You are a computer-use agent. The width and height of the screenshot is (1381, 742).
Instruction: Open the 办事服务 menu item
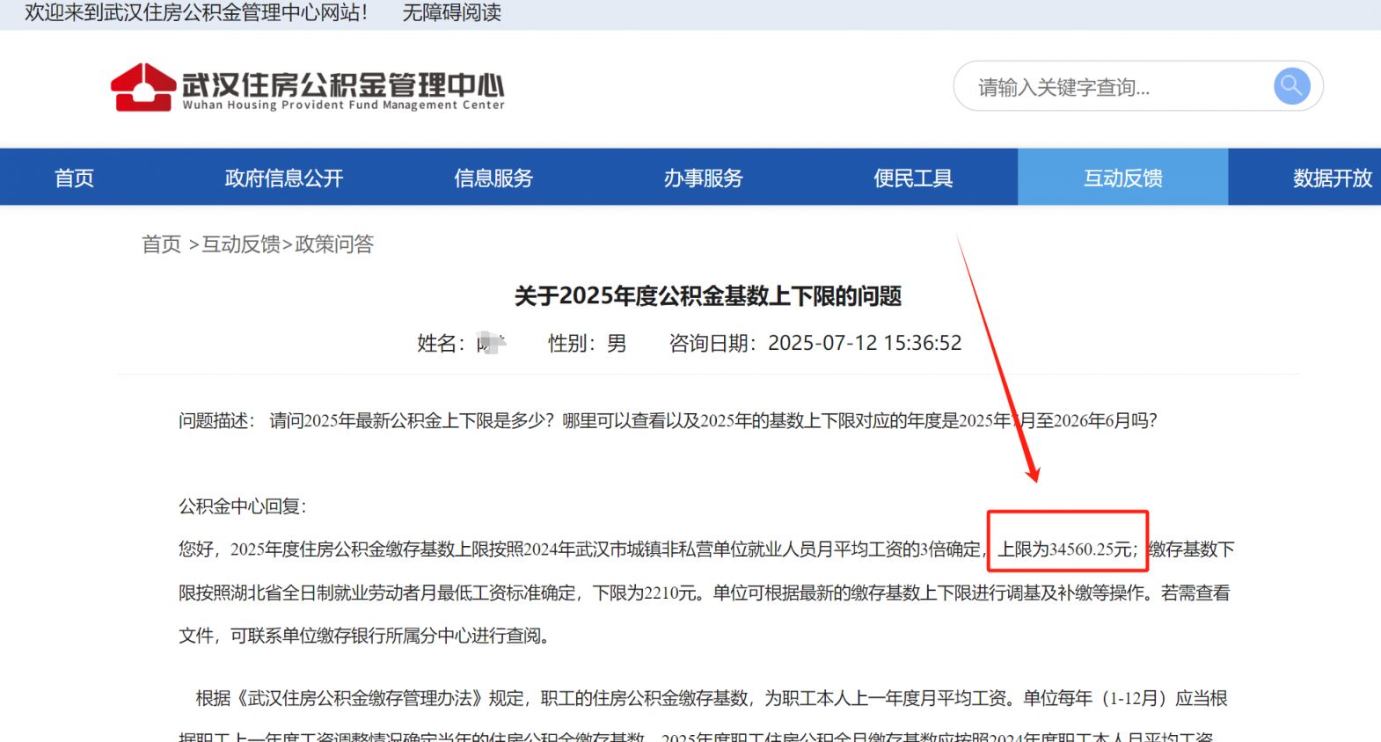coord(703,178)
